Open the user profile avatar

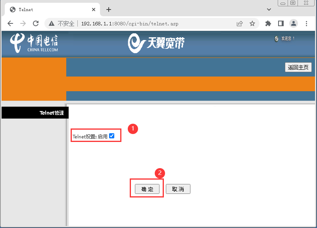tap(294, 24)
